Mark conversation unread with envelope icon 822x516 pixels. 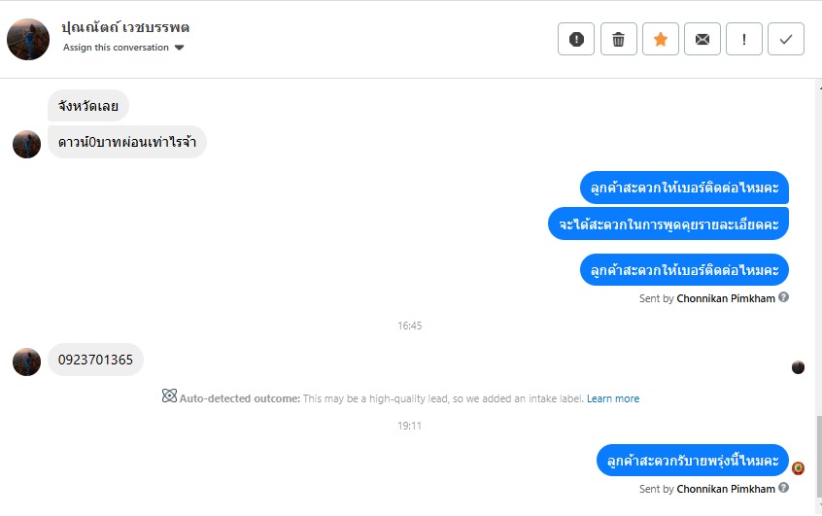(702, 39)
